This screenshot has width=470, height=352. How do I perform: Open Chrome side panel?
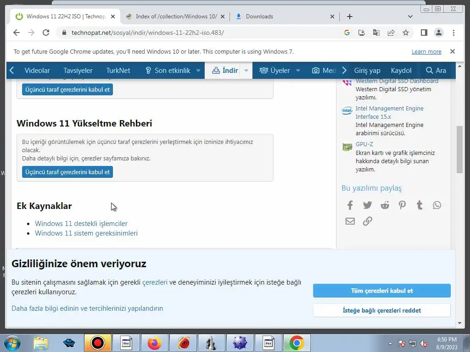(424, 33)
